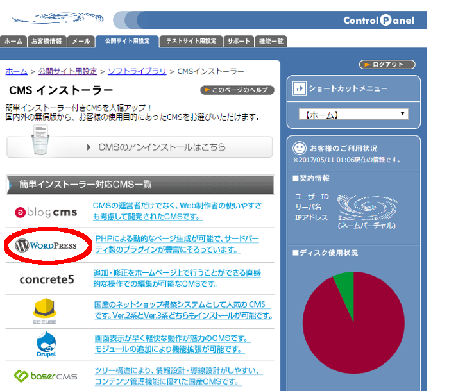Open このページのヘルプ button
449x391 pixels.
pos(237,90)
